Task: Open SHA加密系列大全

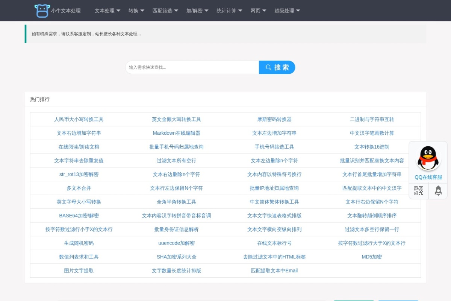Action: coord(177,257)
